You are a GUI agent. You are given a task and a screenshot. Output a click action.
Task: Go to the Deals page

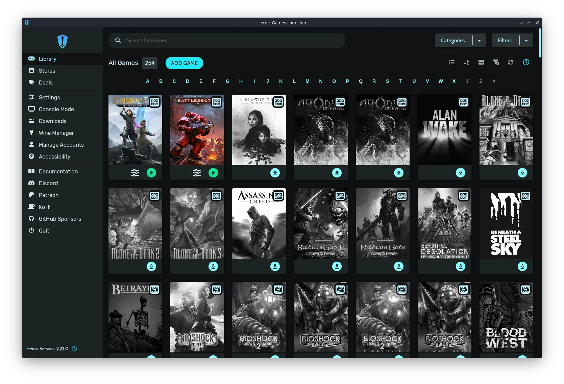[63, 82]
